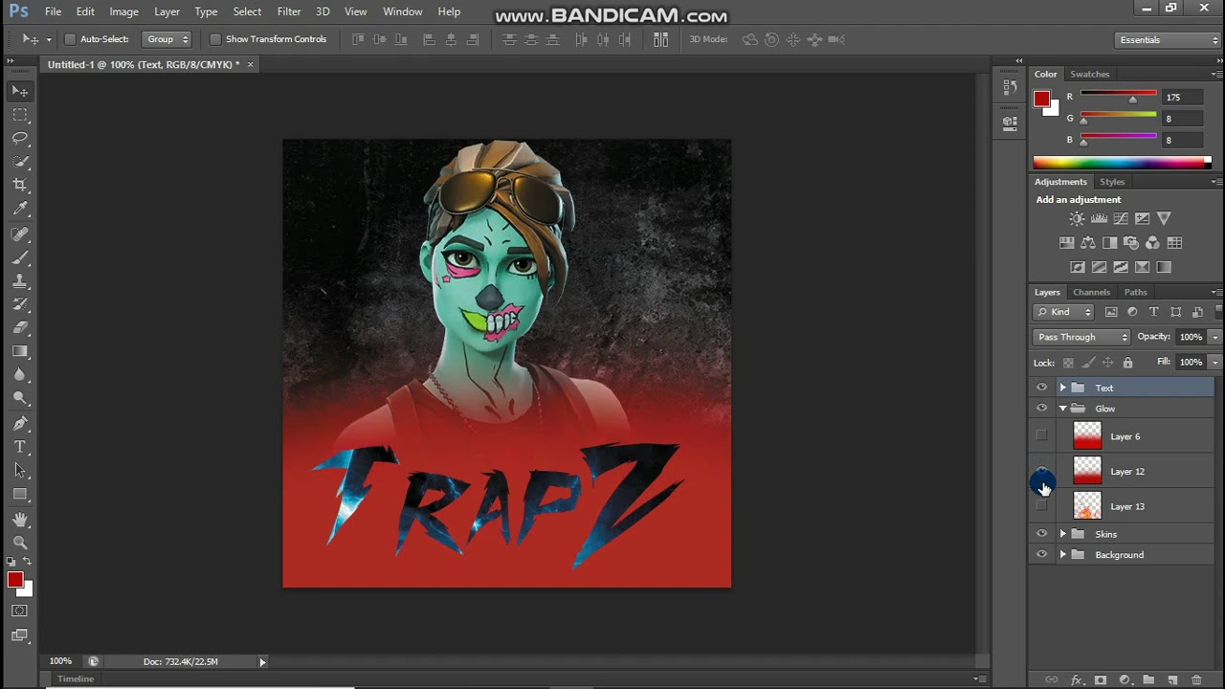
Task: Select the Move tool in the toolbox
Action: click(20, 91)
